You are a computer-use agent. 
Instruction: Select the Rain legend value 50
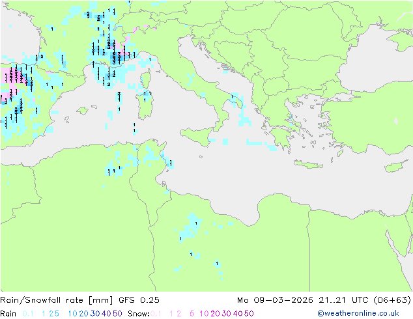click(117, 314)
